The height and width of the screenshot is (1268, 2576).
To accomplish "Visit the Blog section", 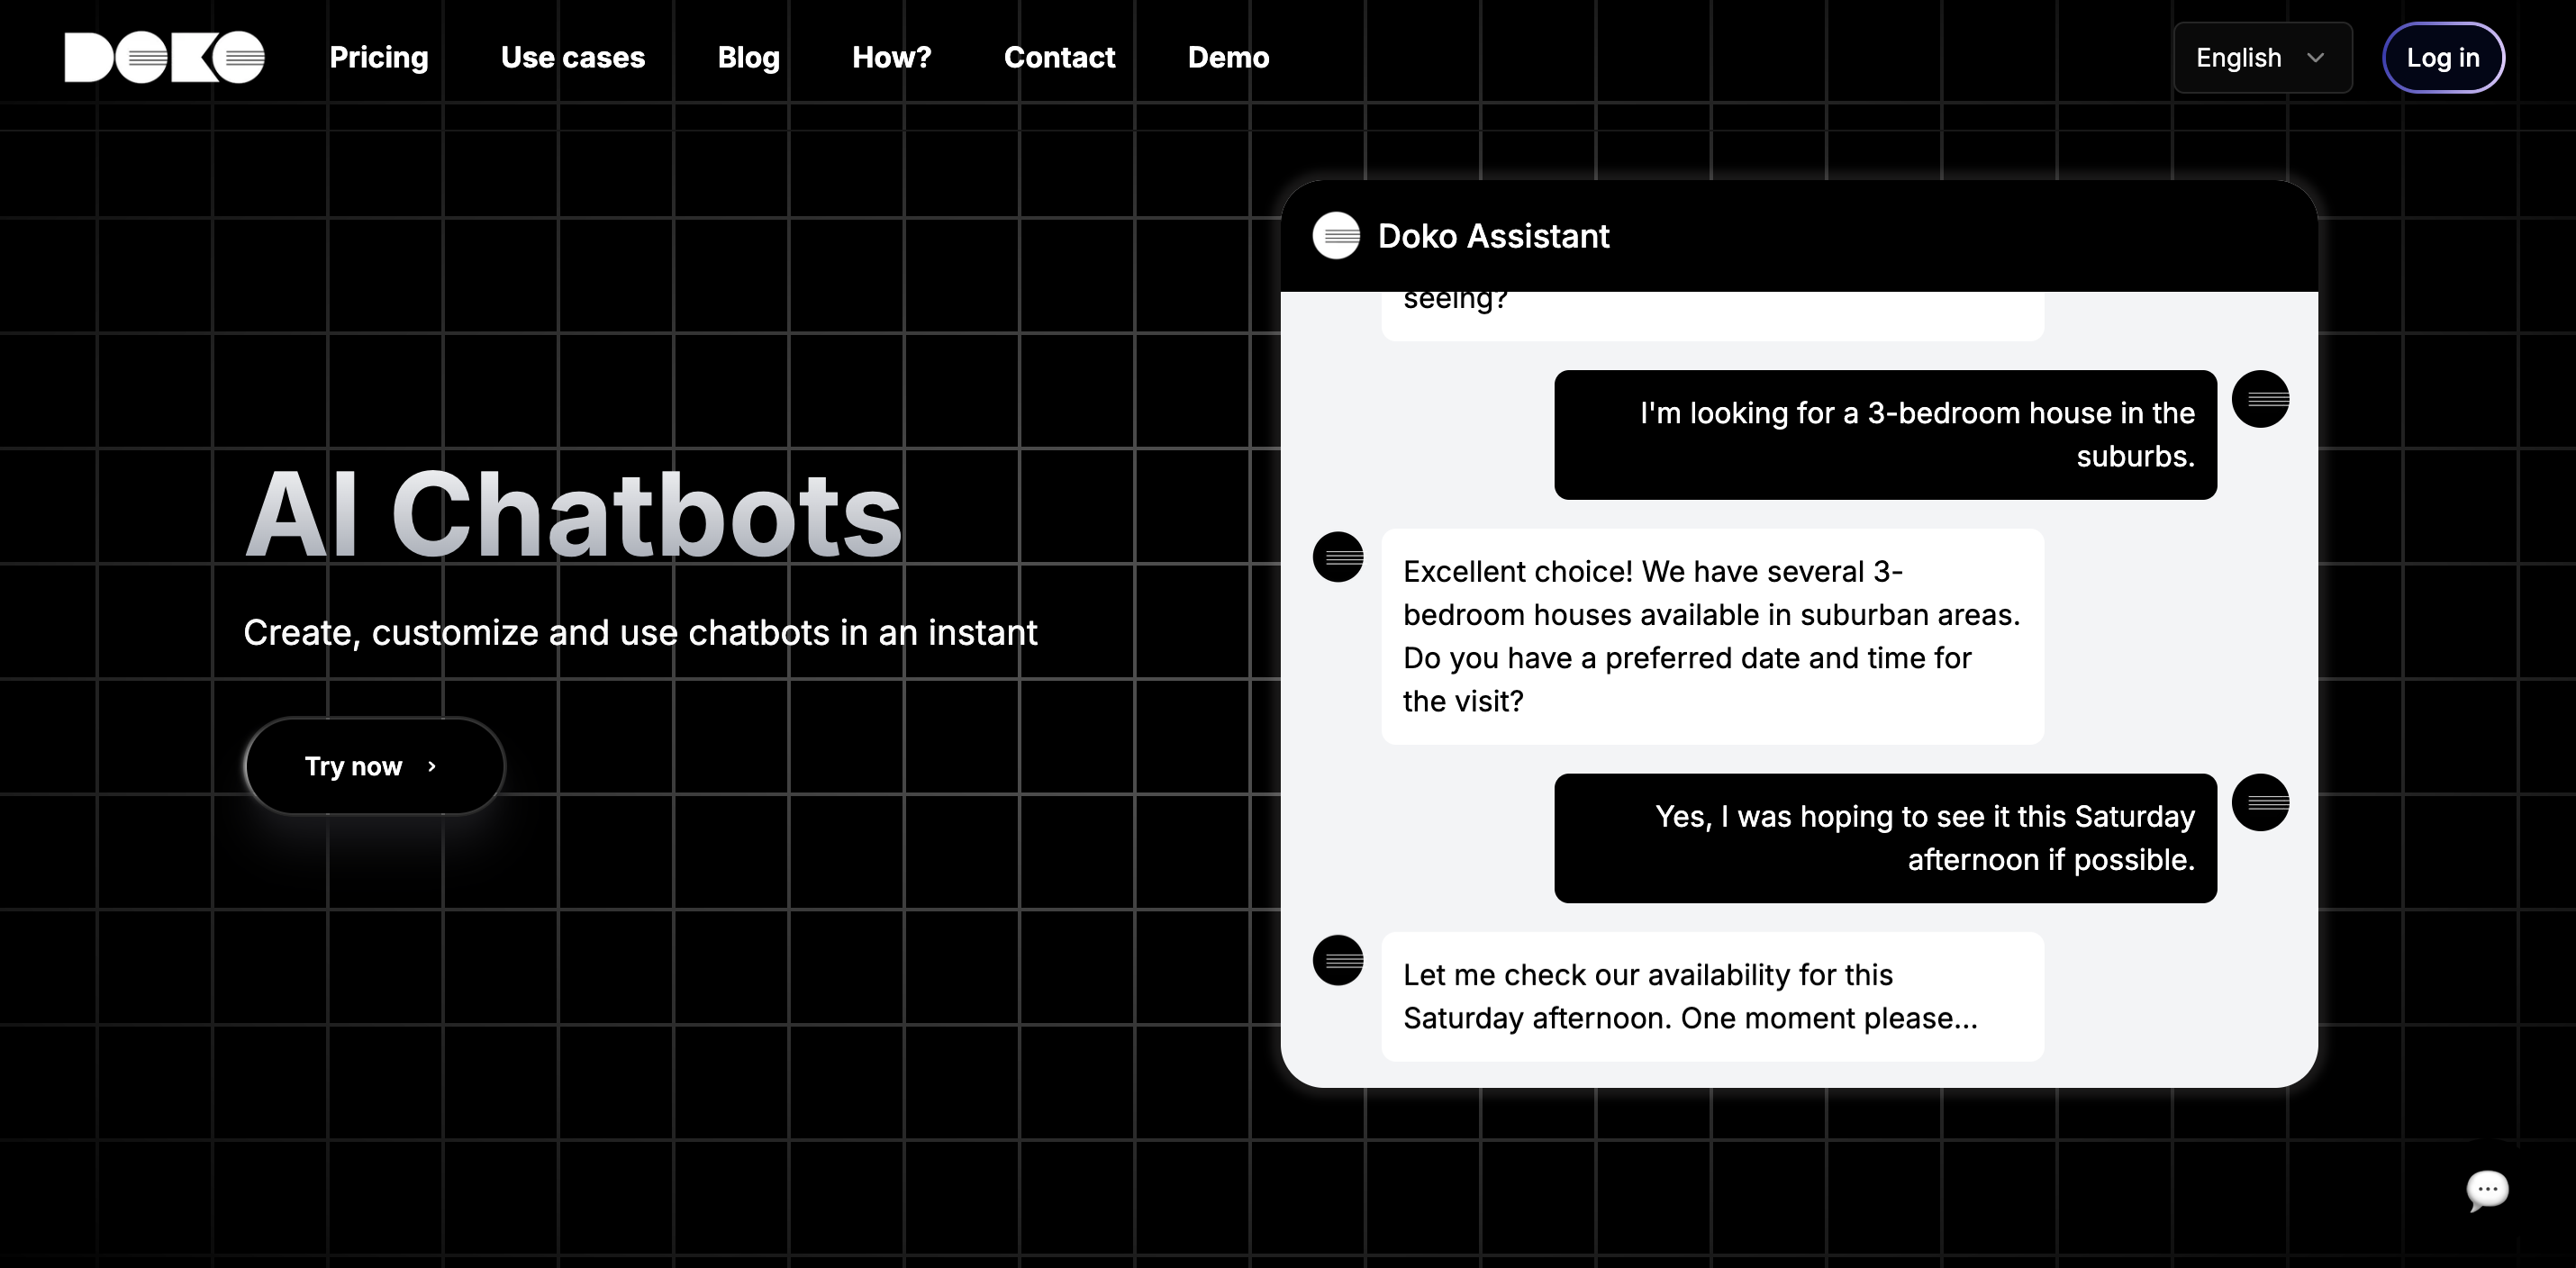I will [748, 58].
